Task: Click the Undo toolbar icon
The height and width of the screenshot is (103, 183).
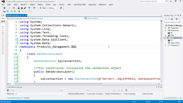Action: tap(29, 8)
